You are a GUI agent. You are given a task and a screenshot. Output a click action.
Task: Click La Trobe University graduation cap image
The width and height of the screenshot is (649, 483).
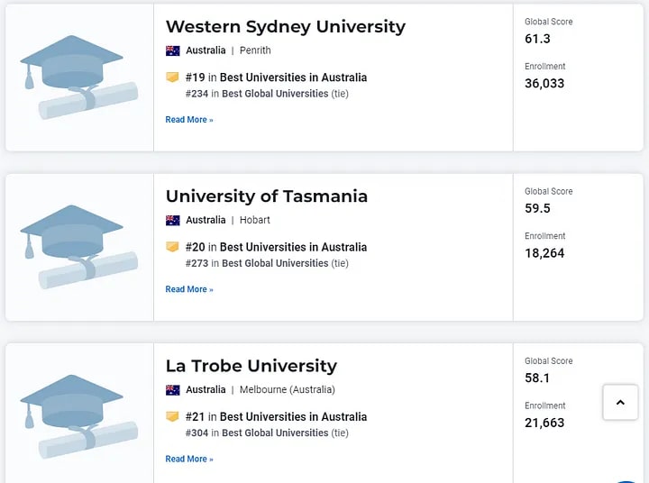79,416
